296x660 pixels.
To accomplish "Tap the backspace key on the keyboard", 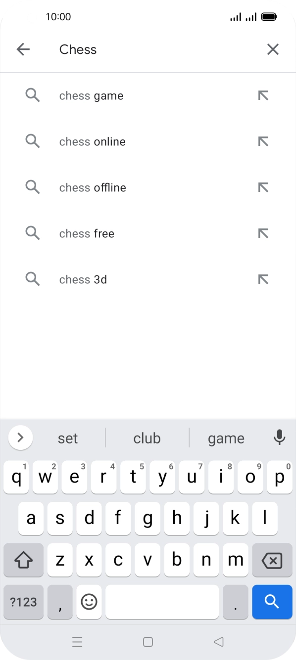I will (x=272, y=560).
